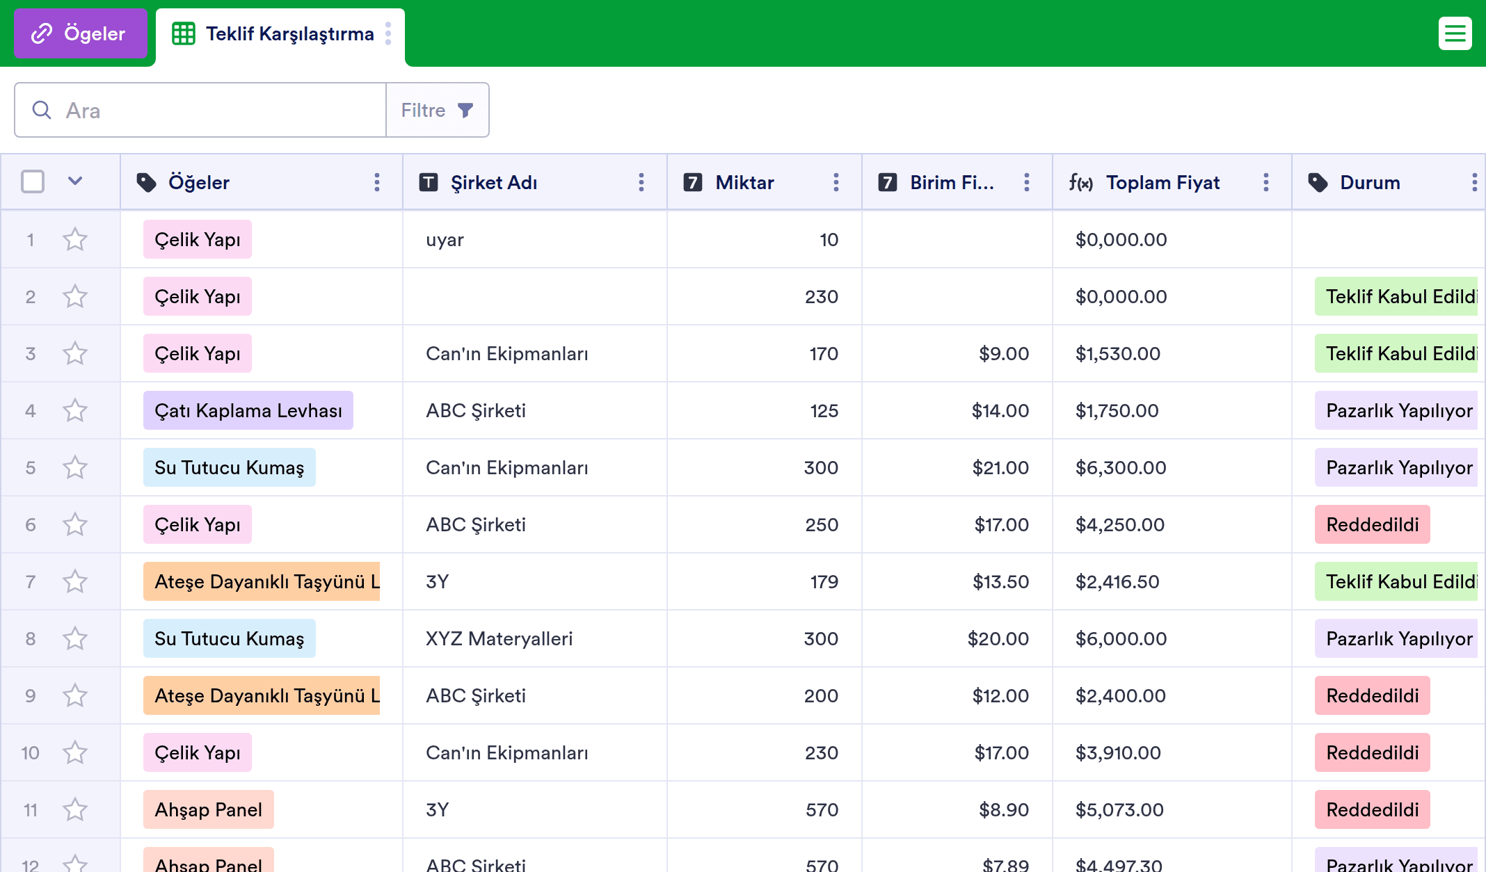Click the three-dot options on Teklif Karşılaştırma tab

(388, 33)
